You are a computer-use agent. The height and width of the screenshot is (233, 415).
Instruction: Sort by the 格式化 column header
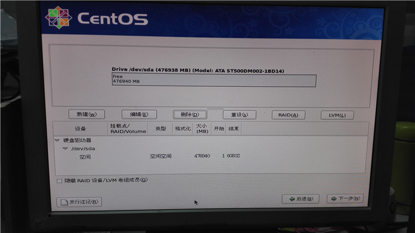pos(182,129)
